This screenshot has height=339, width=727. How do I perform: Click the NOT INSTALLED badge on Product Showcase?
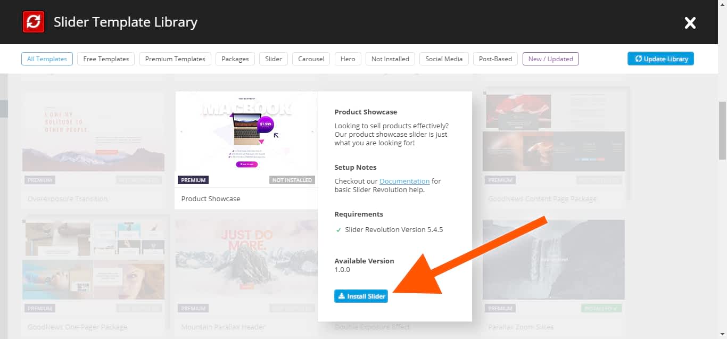[x=292, y=180]
